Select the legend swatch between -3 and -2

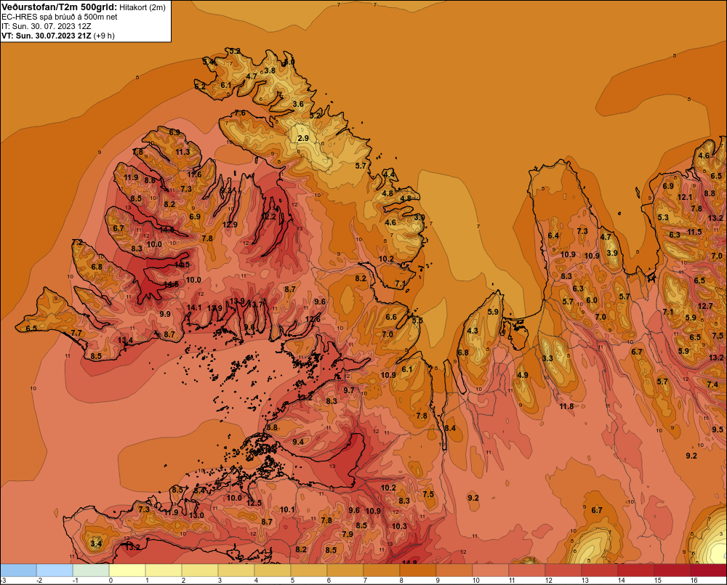[x=19, y=570]
